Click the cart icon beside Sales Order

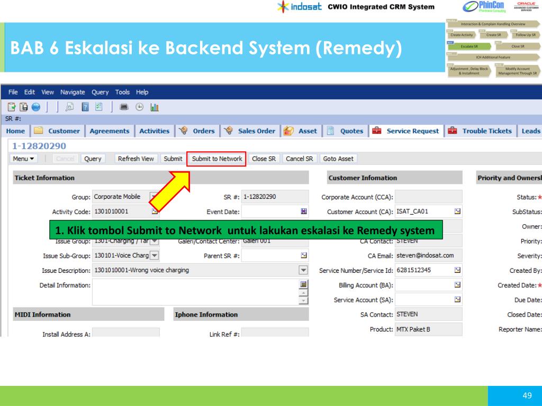tap(228, 131)
